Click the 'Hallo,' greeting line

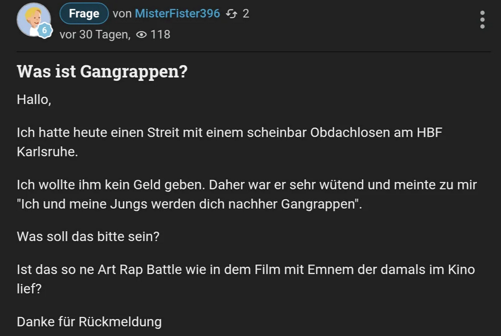(x=34, y=99)
